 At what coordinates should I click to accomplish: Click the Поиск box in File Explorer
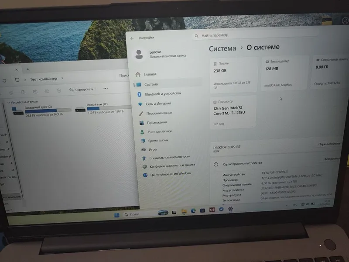tap(123, 76)
